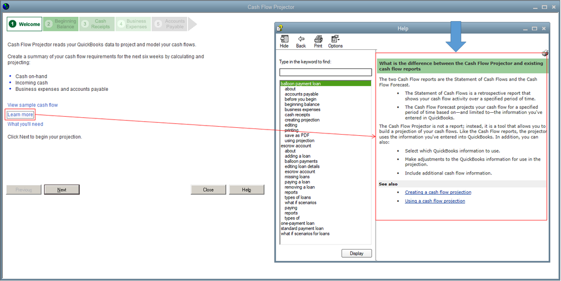Go to the Cash Receipts step

pyautogui.click(x=97, y=24)
